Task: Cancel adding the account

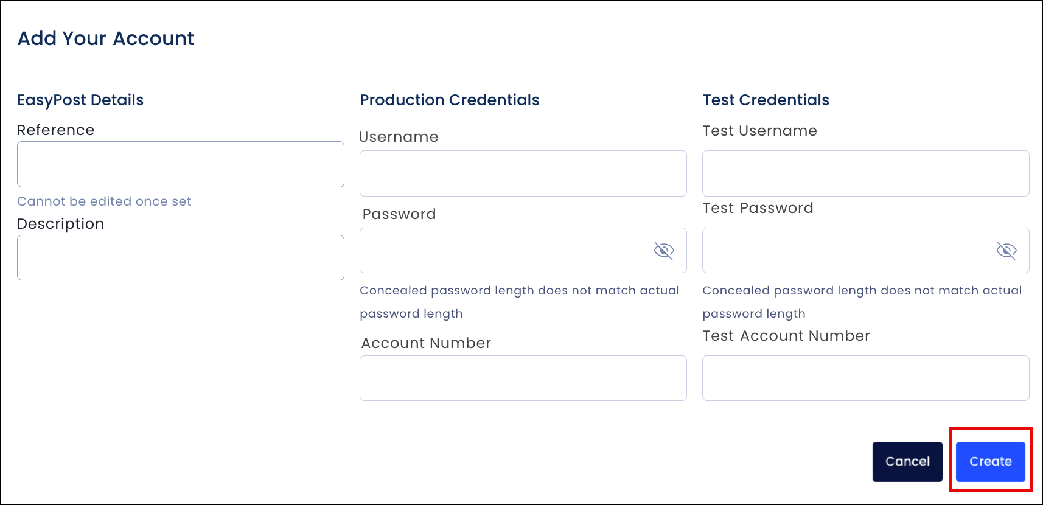Action: tap(907, 462)
